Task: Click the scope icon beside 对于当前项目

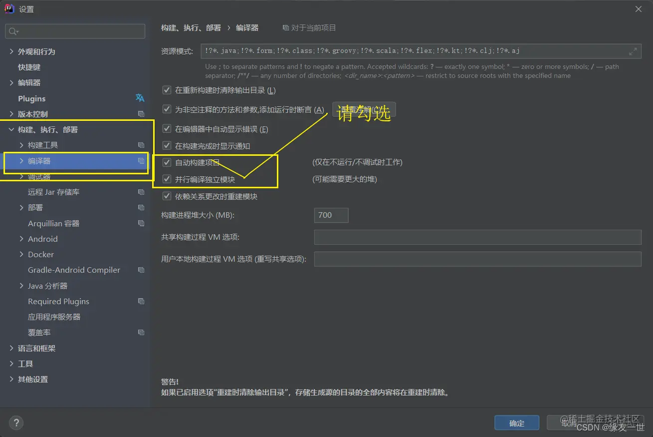Action: tap(285, 28)
